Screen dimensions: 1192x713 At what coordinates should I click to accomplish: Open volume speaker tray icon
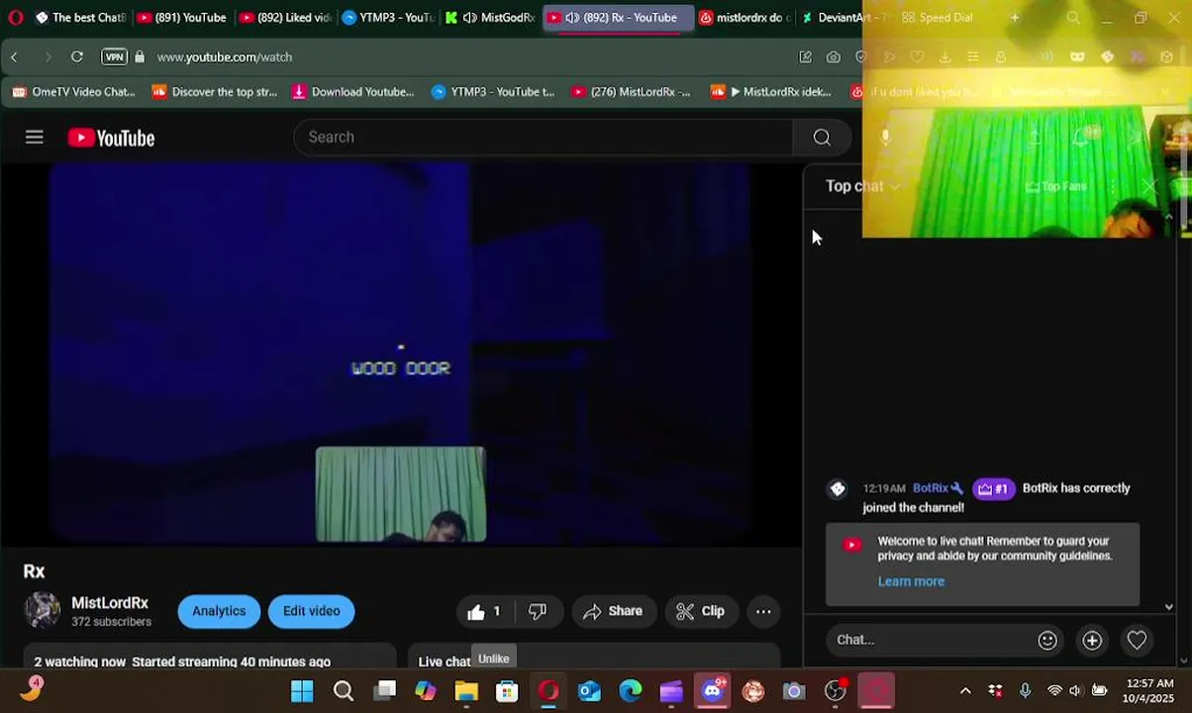[1075, 691]
